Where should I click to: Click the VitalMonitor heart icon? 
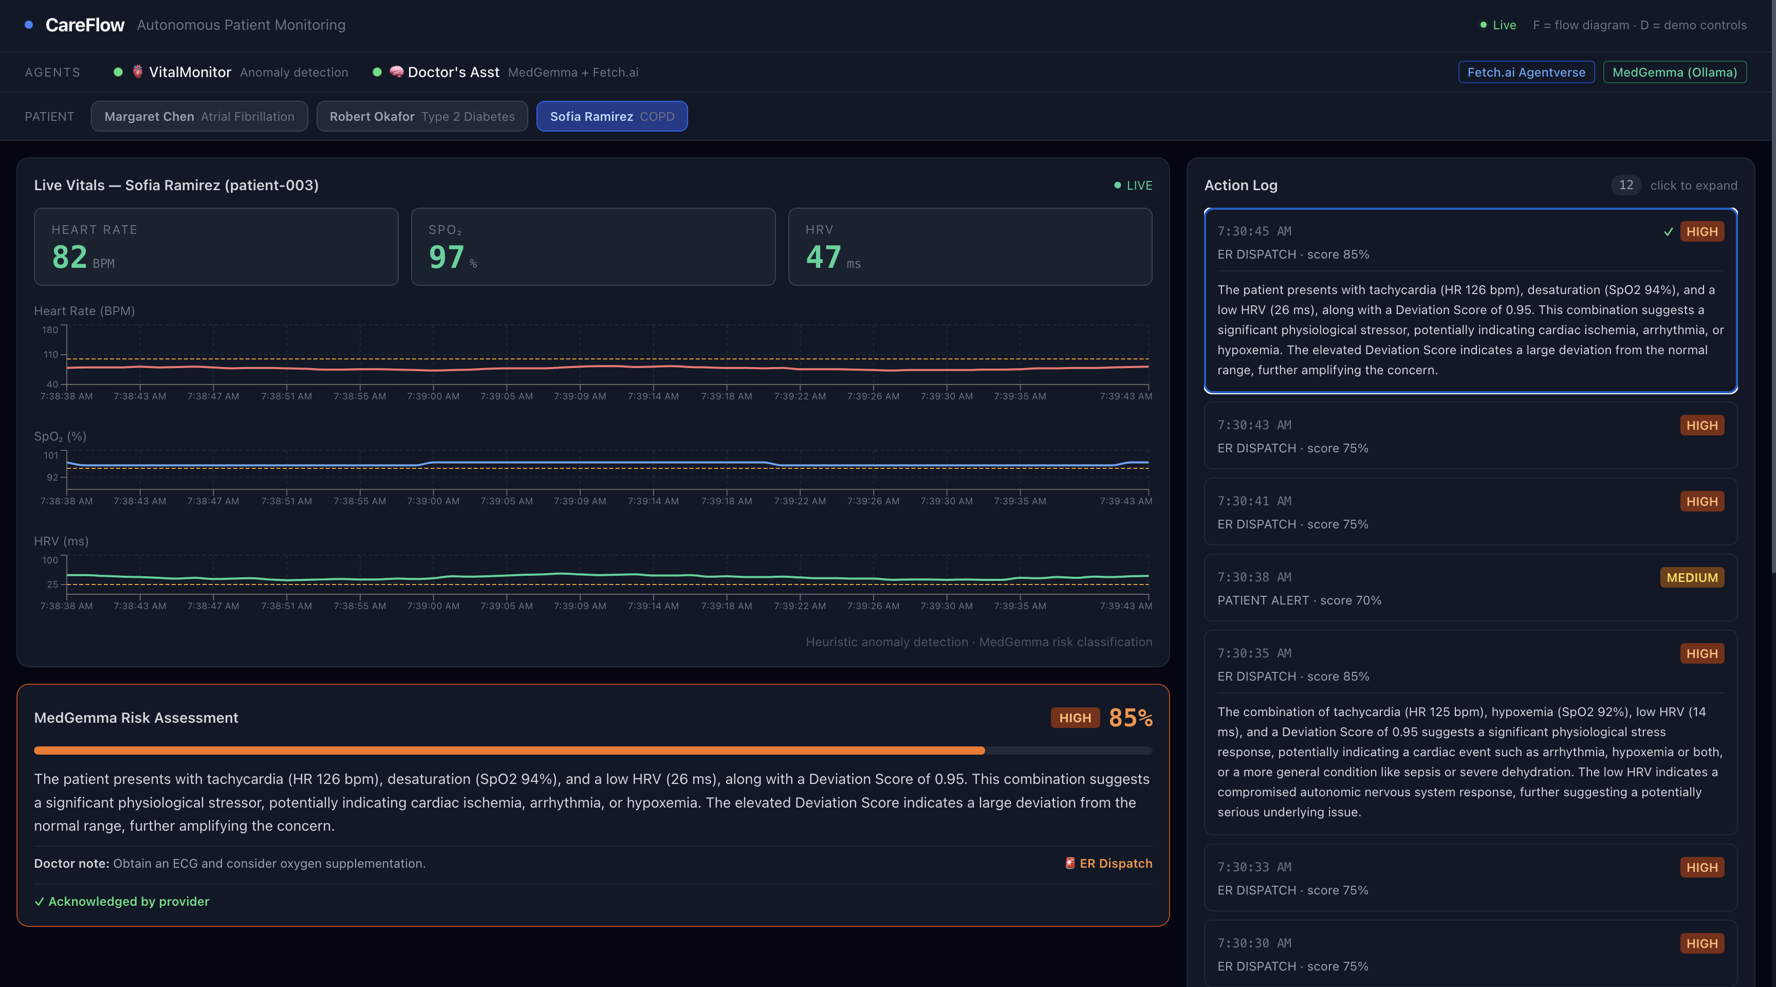coord(138,72)
